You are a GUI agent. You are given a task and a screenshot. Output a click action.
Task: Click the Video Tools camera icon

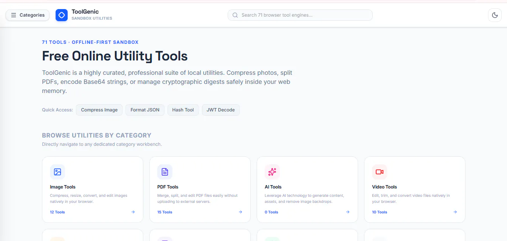pyautogui.click(x=380, y=172)
